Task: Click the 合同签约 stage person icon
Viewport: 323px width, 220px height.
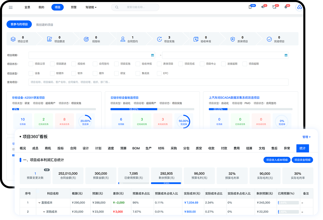Action: [123, 39]
